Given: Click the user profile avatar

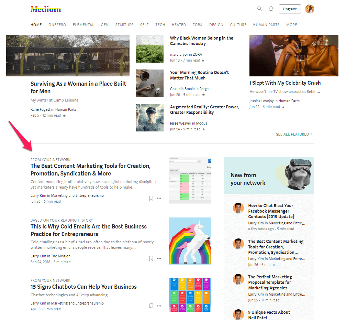Looking at the screenshot, I should [310, 9].
